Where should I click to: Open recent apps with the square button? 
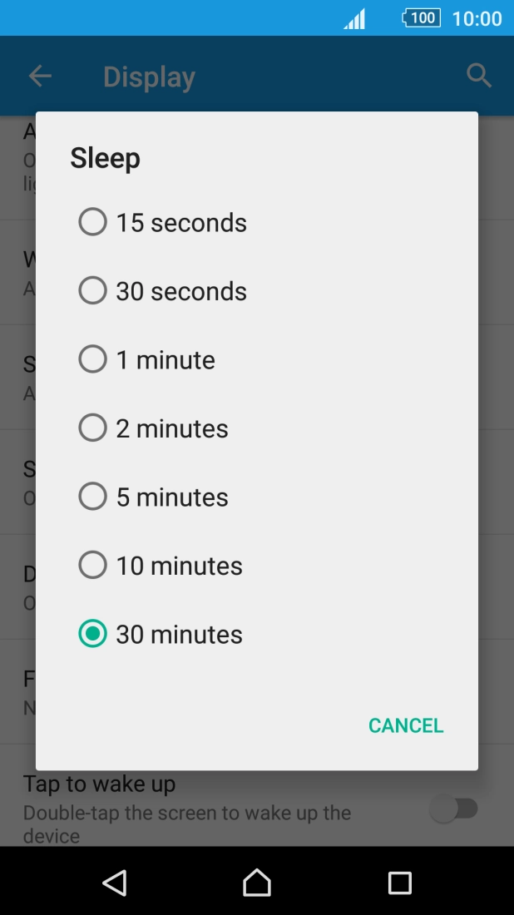400,883
